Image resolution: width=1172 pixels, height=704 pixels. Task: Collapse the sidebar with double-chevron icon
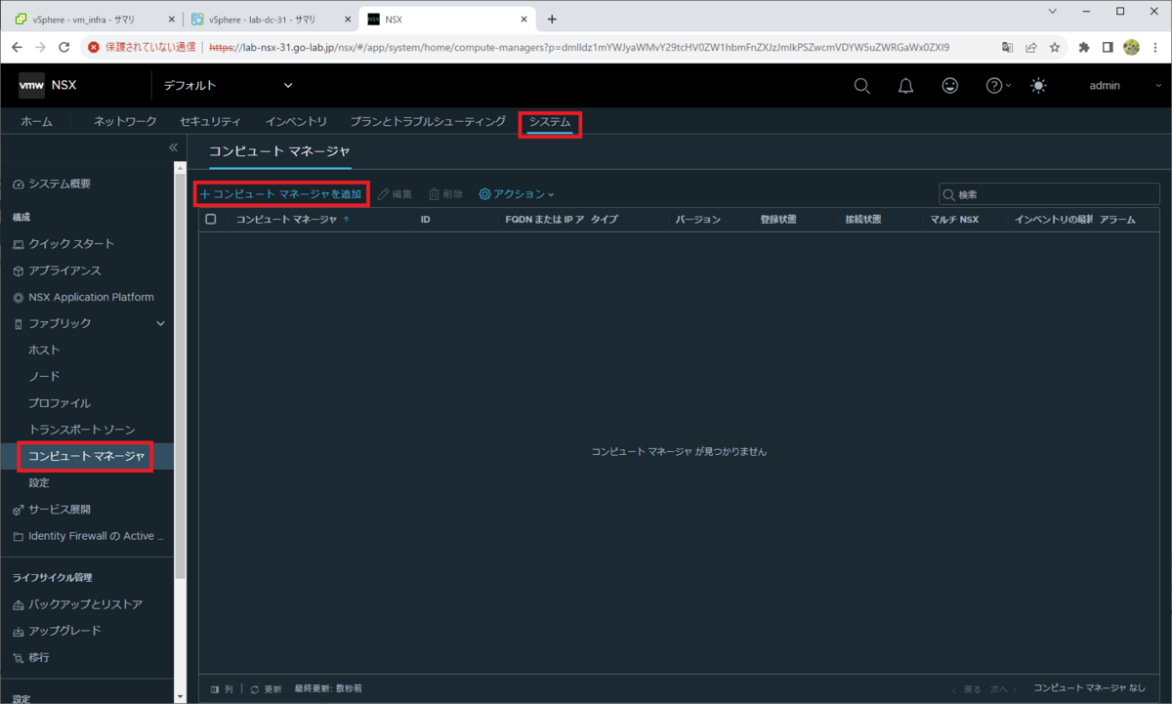point(173,147)
